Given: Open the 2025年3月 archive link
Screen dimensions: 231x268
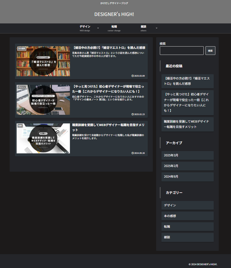Looking at the screenshot, I should 187,155.
